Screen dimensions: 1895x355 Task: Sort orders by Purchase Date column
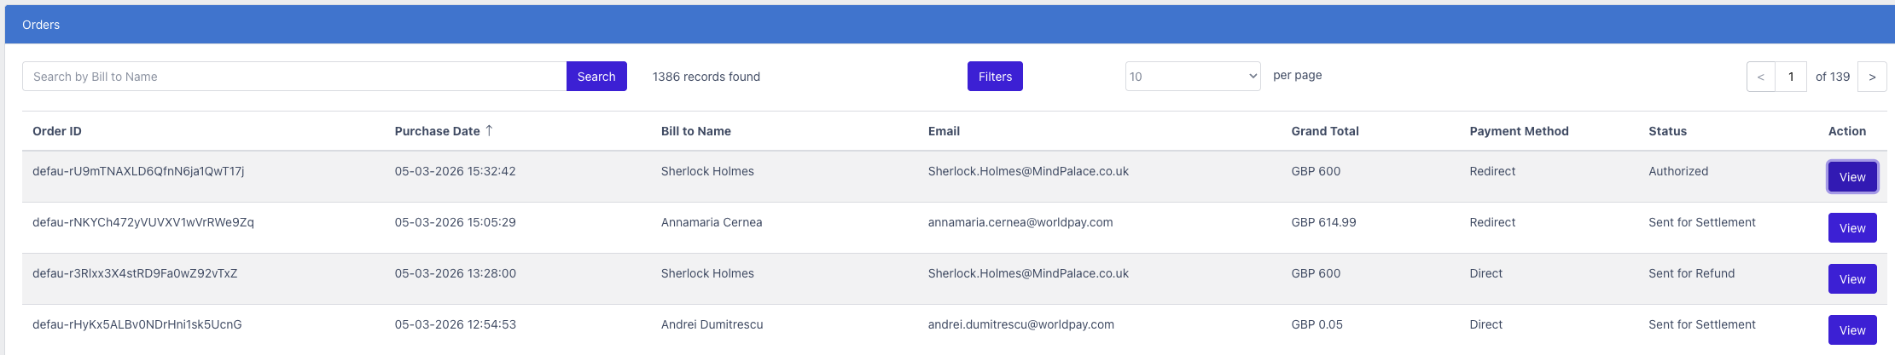coord(437,131)
